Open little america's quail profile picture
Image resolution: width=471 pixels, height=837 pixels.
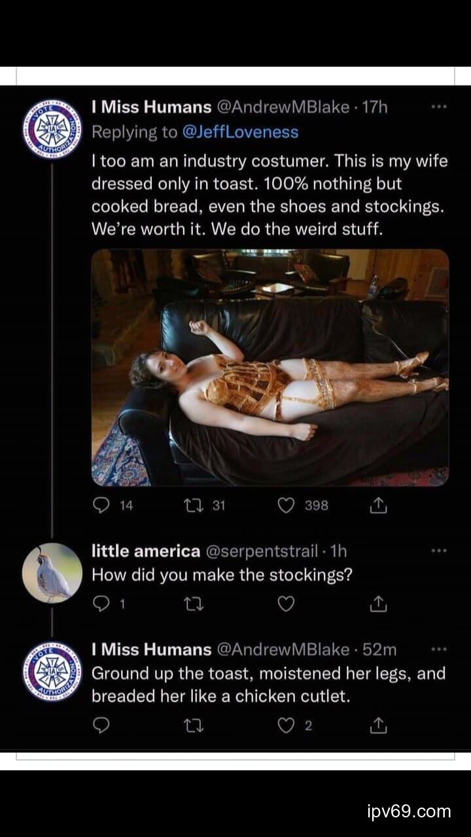tap(52, 572)
